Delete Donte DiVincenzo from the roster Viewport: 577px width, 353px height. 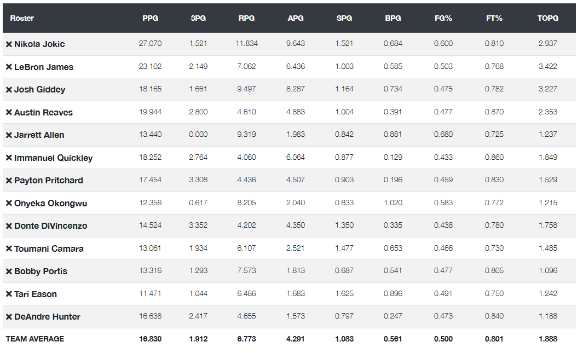pos(9,226)
